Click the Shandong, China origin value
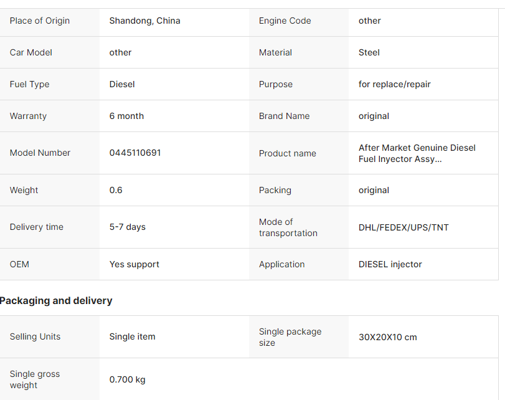The image size is (505, 400). [x=144, y=21]
